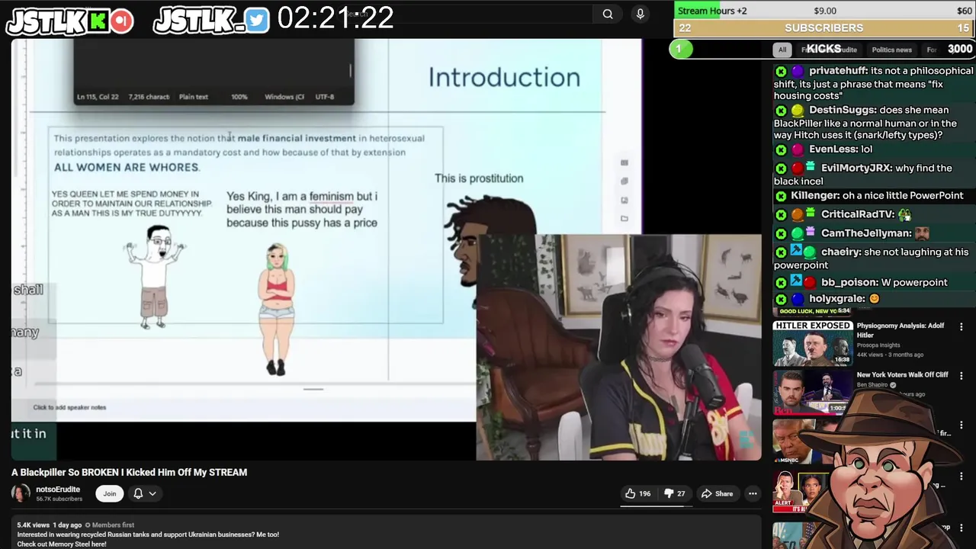The height and width of the screenshot is (549, 976).
Task: Click the YouTube search magnifier icon
Action: tap(608, 14)
